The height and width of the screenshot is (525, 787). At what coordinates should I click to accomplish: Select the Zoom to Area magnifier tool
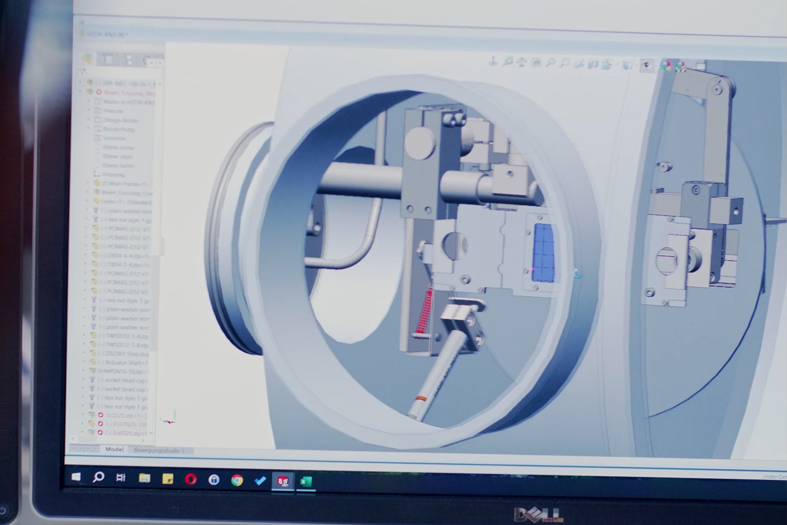pos(508,62)
